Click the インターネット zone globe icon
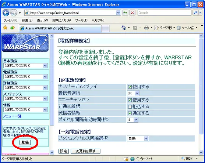The height and width of the screenshot is (163, 205). (132, 159)
